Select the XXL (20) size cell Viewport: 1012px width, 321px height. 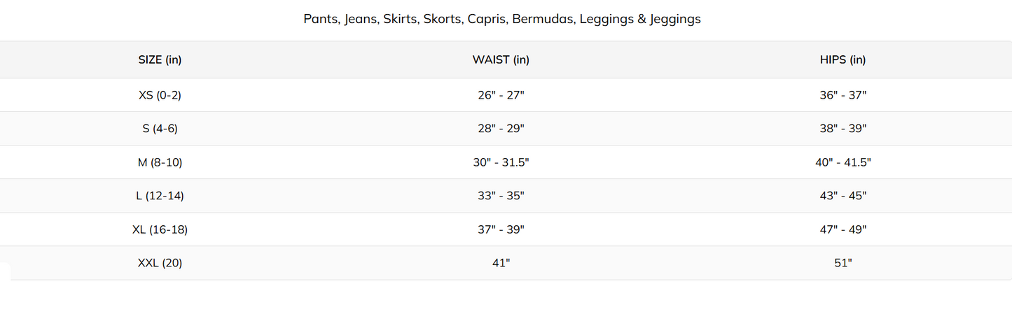160,263
